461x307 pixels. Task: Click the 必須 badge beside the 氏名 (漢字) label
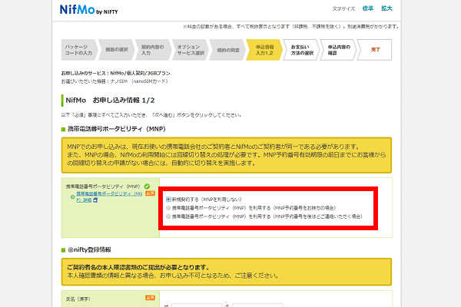coord(150,298)
